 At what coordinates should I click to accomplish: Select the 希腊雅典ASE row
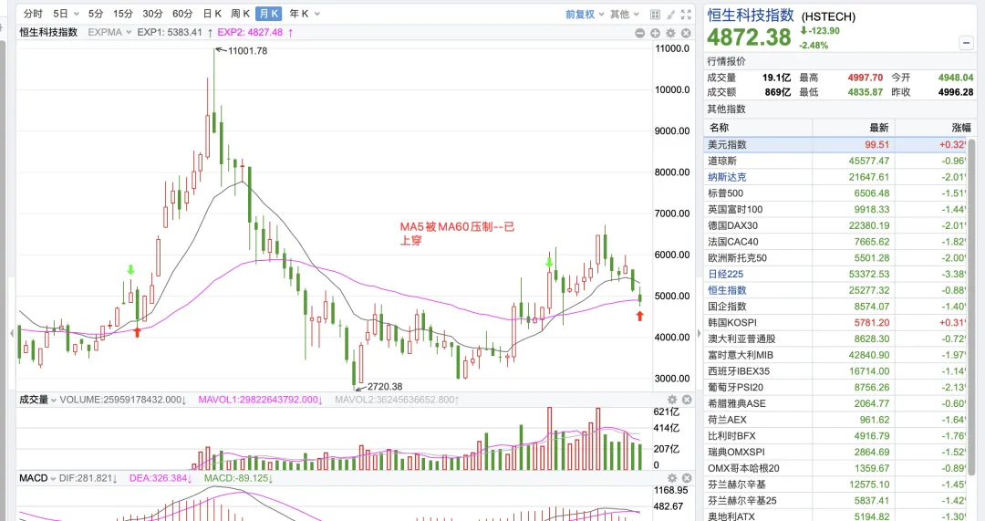click(836, 403)
